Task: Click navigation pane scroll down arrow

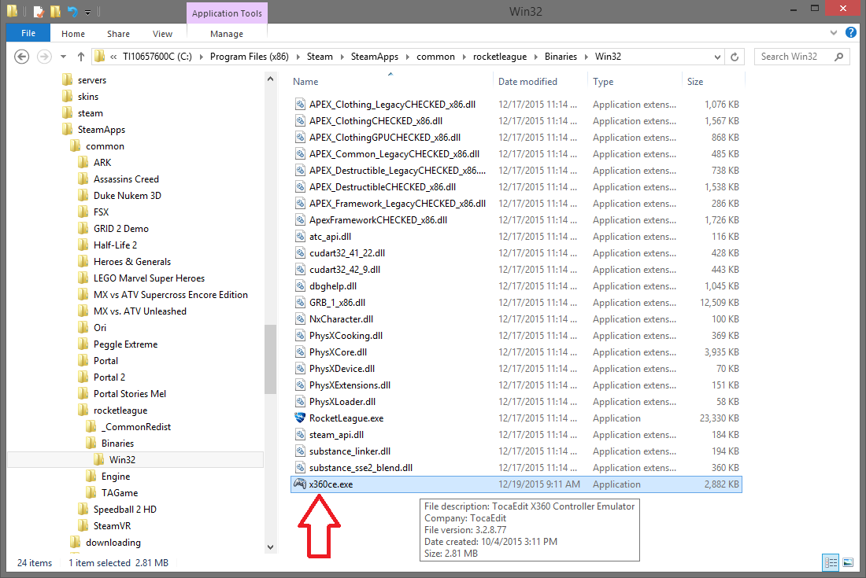Action: tap(270, 547)
